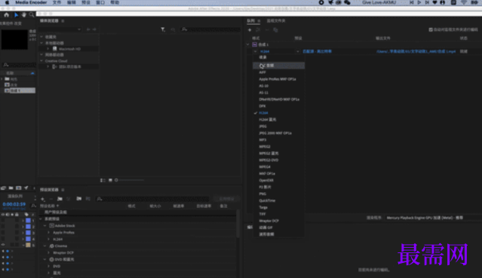
Task: Toggle the lock box for layer 4
Action: pyautogui.click(x=17, y=239)
